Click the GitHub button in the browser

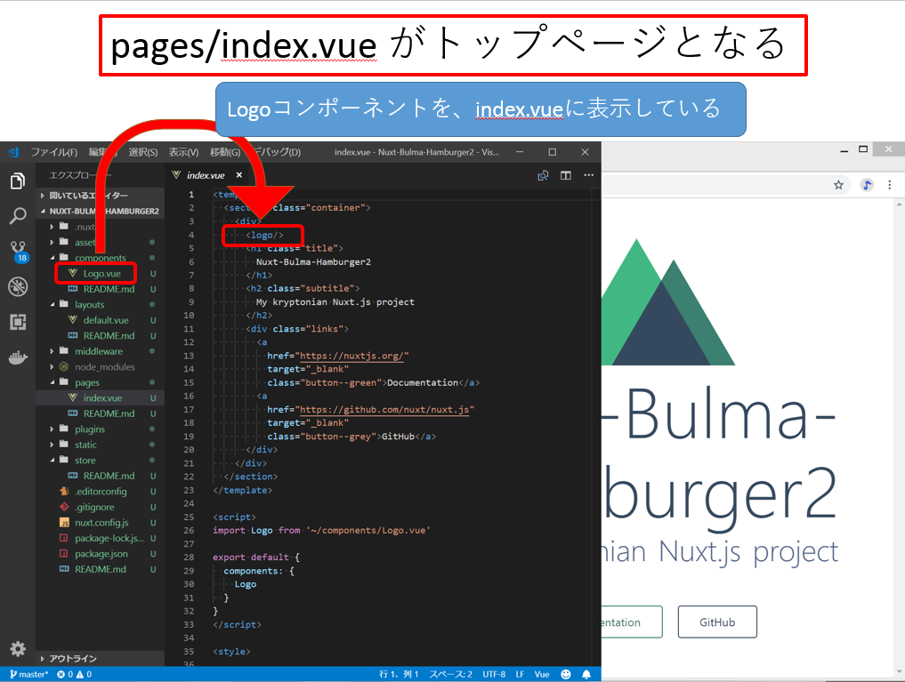(x=717, y=622)
